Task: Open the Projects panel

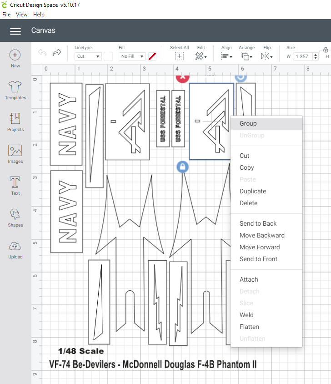Action: [15, 118]
